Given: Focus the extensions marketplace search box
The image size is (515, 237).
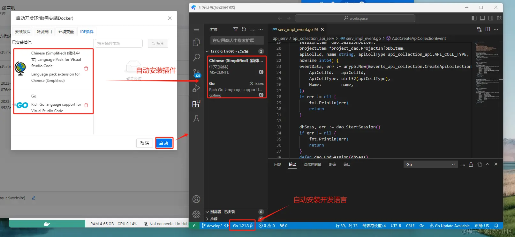Looking at the screenshot, I should coord(237,40).
